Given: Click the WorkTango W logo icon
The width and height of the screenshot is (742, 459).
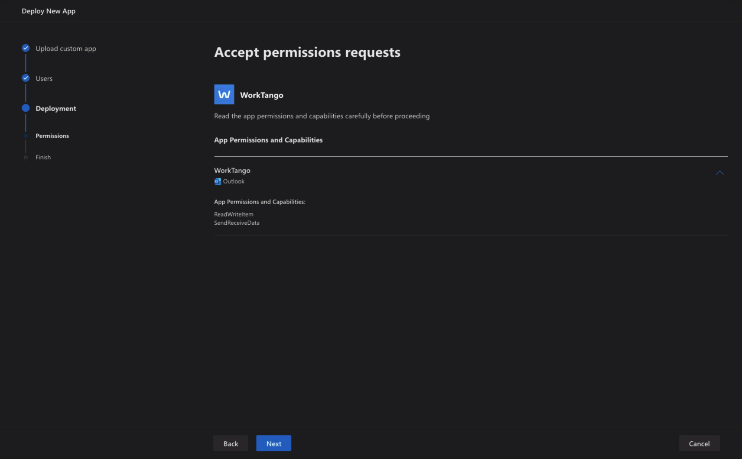Looking at the screenshot, I should (x=224, y=94).
